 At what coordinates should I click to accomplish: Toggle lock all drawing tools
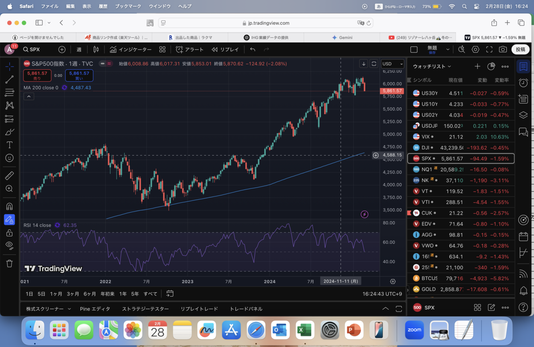[x=9, y=233]
